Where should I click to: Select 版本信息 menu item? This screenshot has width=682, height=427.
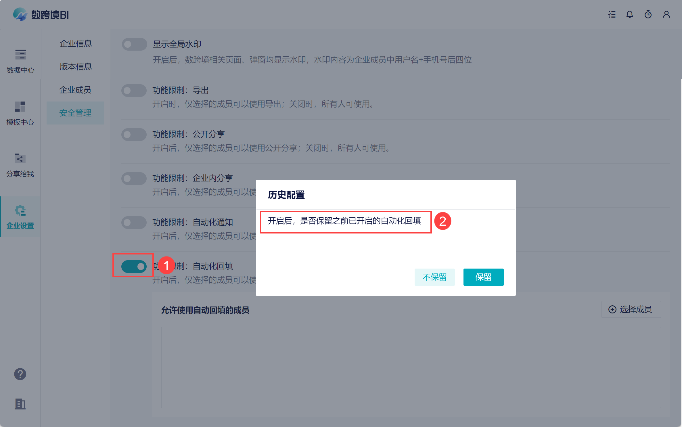tap(76, 67)
